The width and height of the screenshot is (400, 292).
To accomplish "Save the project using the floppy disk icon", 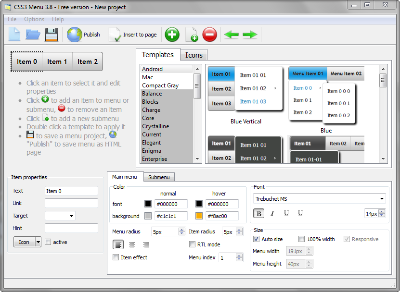I will [x=52, y=35].
